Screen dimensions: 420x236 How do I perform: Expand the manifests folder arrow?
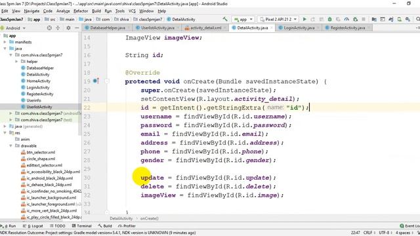(5, 42)
